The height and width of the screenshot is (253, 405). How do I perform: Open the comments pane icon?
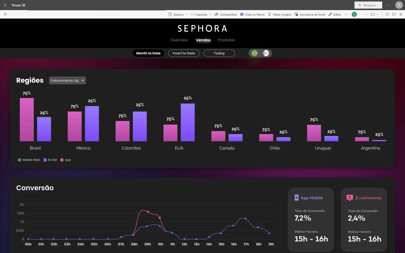coord(394,14)
